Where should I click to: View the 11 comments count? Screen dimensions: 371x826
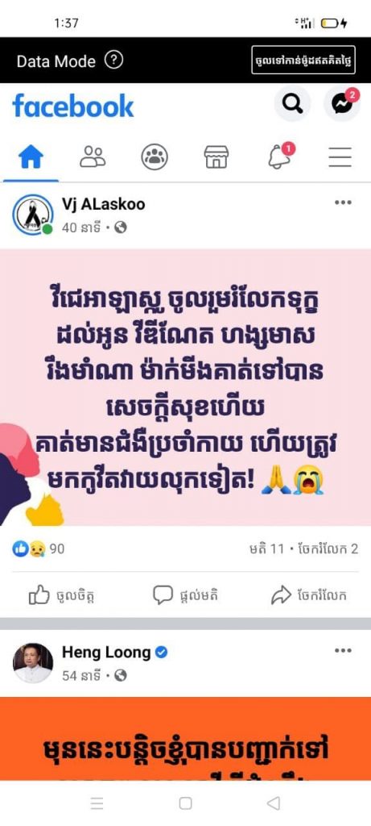click(266, 549)
